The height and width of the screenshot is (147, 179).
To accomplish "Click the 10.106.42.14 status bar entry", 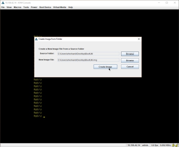I will pyautogui.click(x=134, y=145).
